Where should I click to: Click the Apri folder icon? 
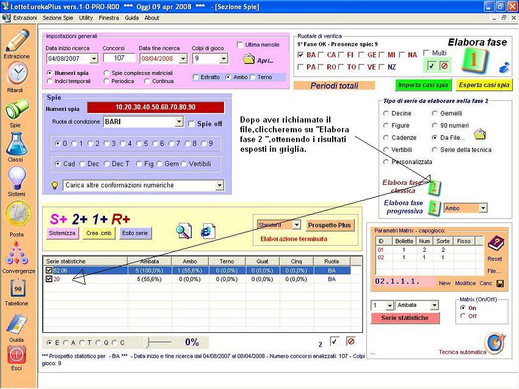249,59
